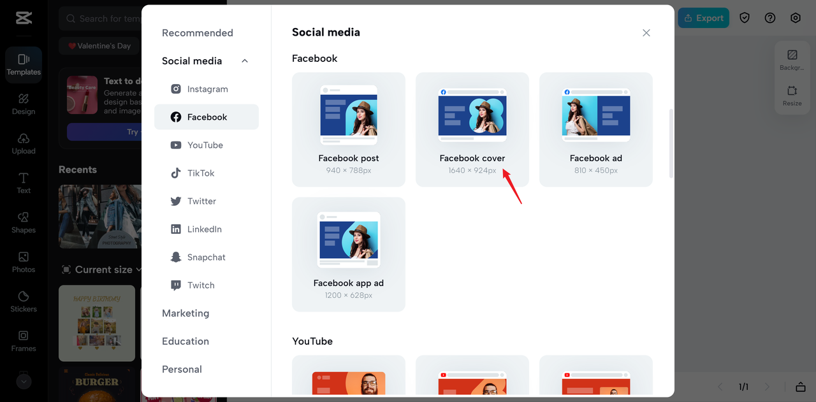Open the Current size dropdown
Image resolution: width=816 pixels, height=402 pixels.
click(100, 269)
